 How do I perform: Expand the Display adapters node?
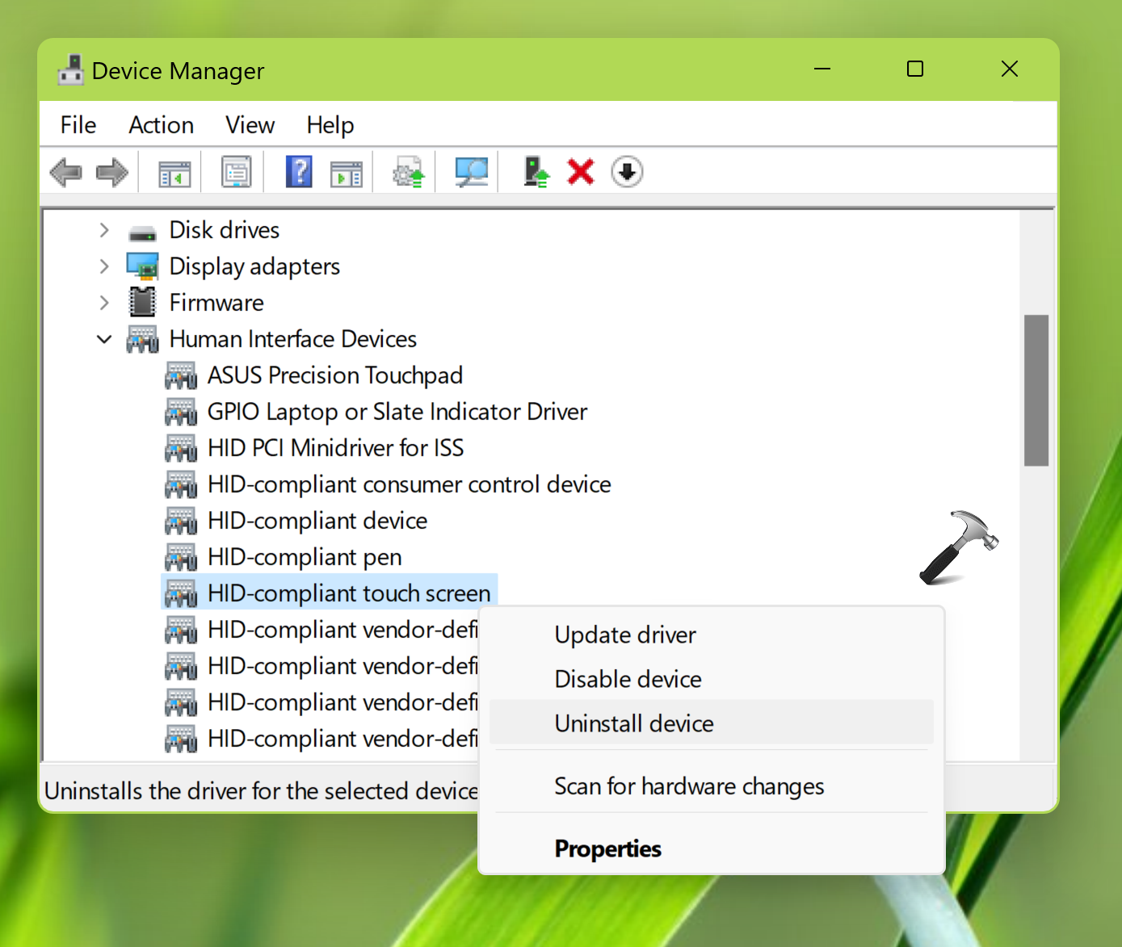tap(104, 266)
